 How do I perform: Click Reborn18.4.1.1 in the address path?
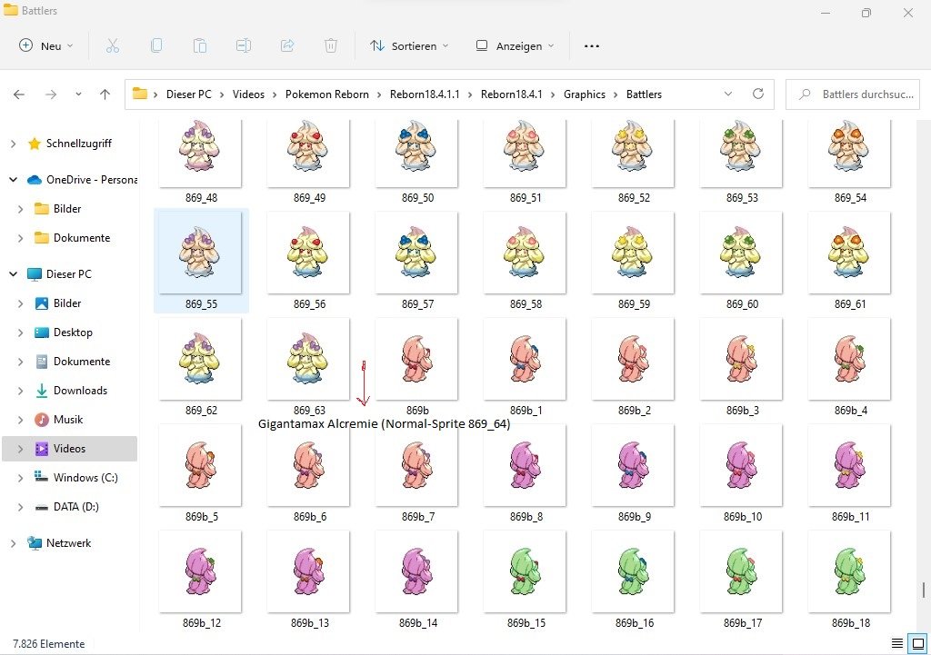[425, 94]
